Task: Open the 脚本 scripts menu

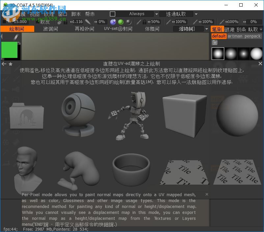Action: tap(76, 14)
